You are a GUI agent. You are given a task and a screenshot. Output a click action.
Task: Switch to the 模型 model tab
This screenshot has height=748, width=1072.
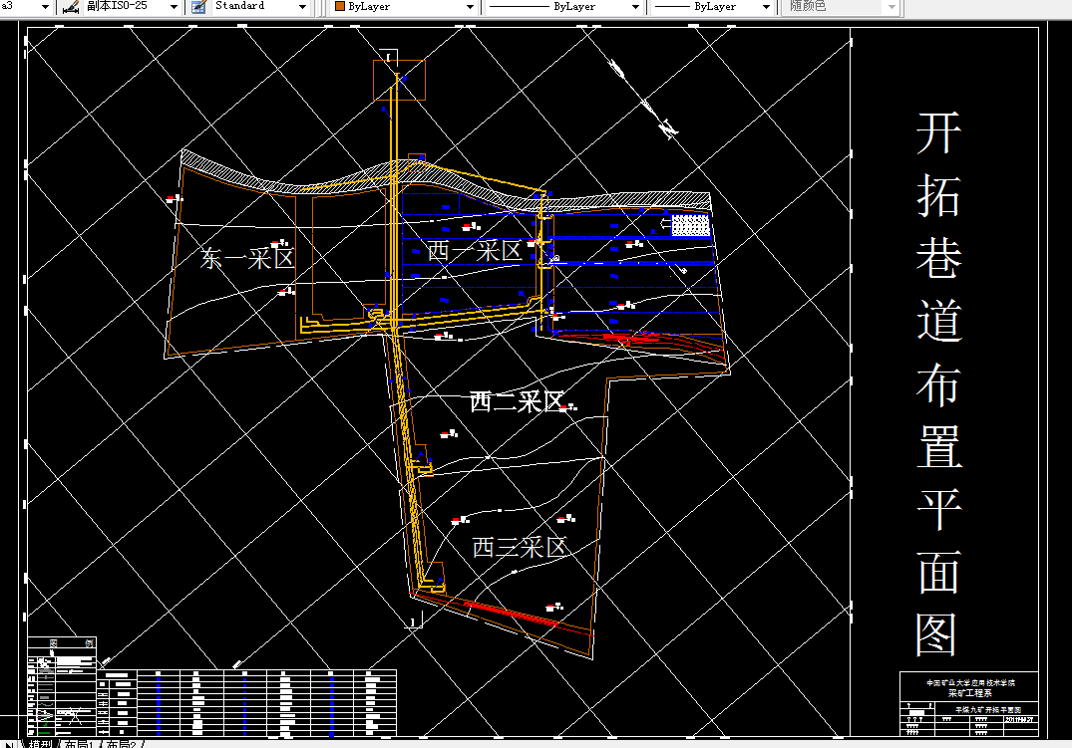point(40,745)
